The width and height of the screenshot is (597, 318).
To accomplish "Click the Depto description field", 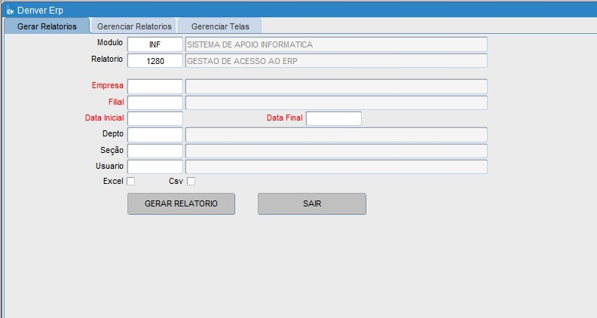I will click(x=336, y=135).
